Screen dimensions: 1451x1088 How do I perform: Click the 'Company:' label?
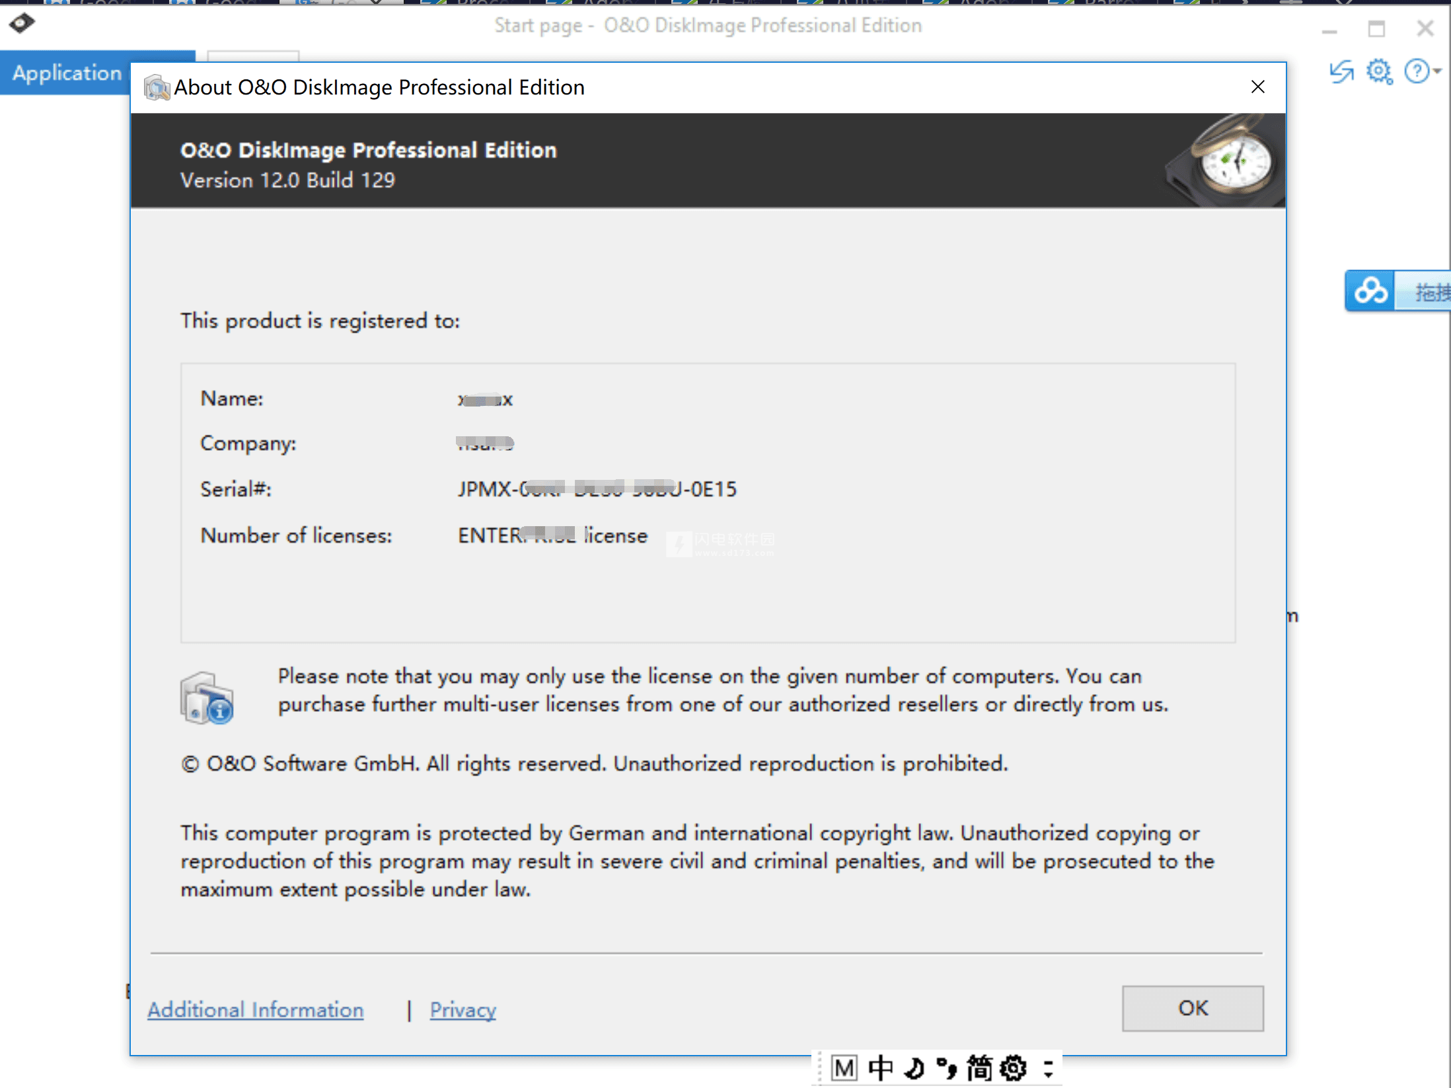(248, 444)
